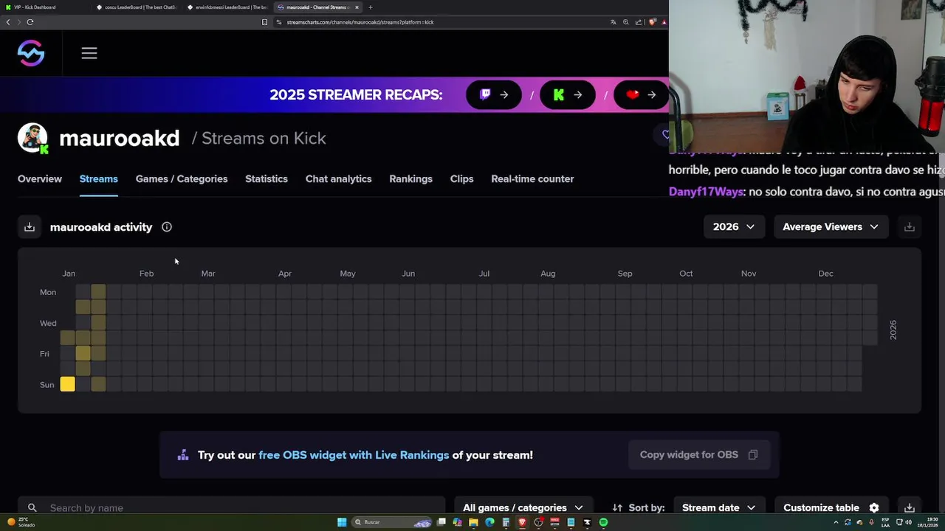Open the Clips tab

pyautogui.click(x=462, y=178)
